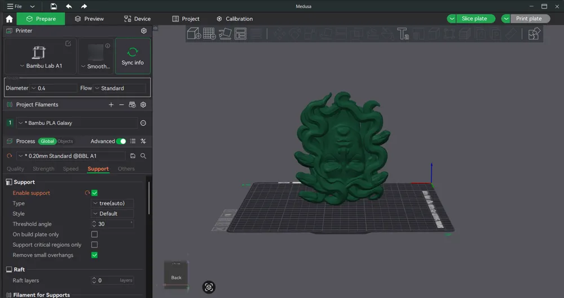Open the Strength settings tab
564x298 pixels.
click(x=43, y=169)
